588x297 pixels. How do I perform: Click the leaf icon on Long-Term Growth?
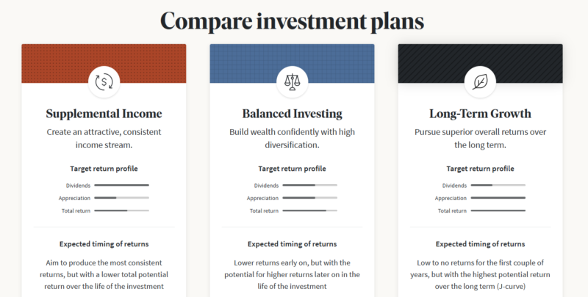(x=480, y=82)
